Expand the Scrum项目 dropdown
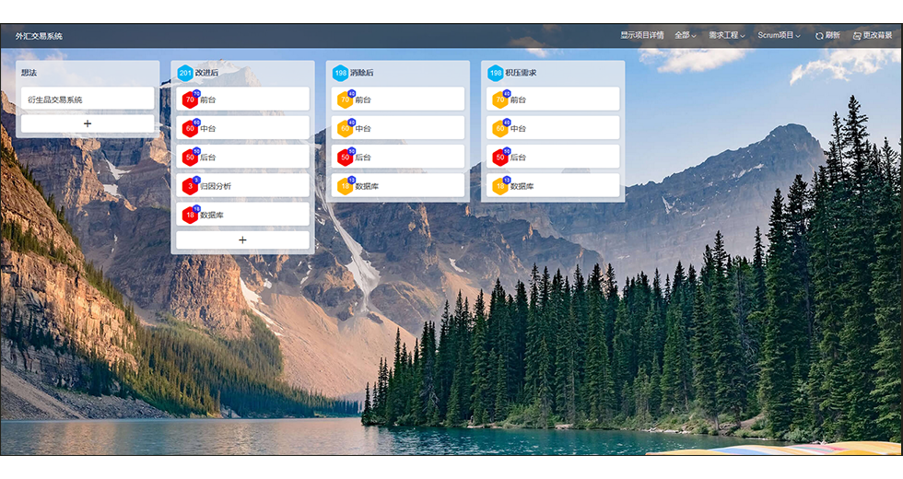Viewport: 903px width, 479px height. click(779, 36)
